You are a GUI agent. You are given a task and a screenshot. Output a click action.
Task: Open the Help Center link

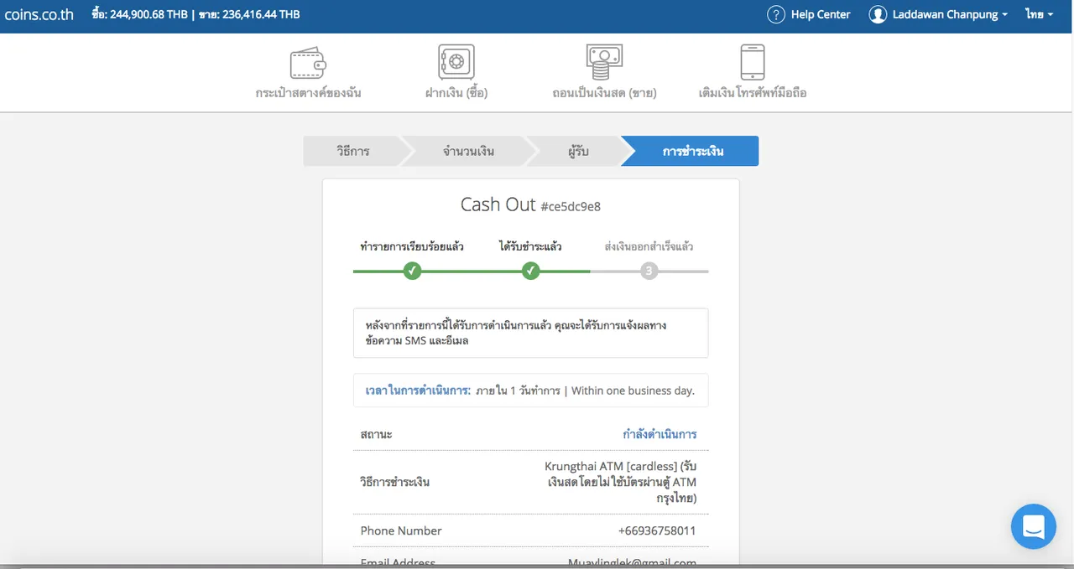821,14
